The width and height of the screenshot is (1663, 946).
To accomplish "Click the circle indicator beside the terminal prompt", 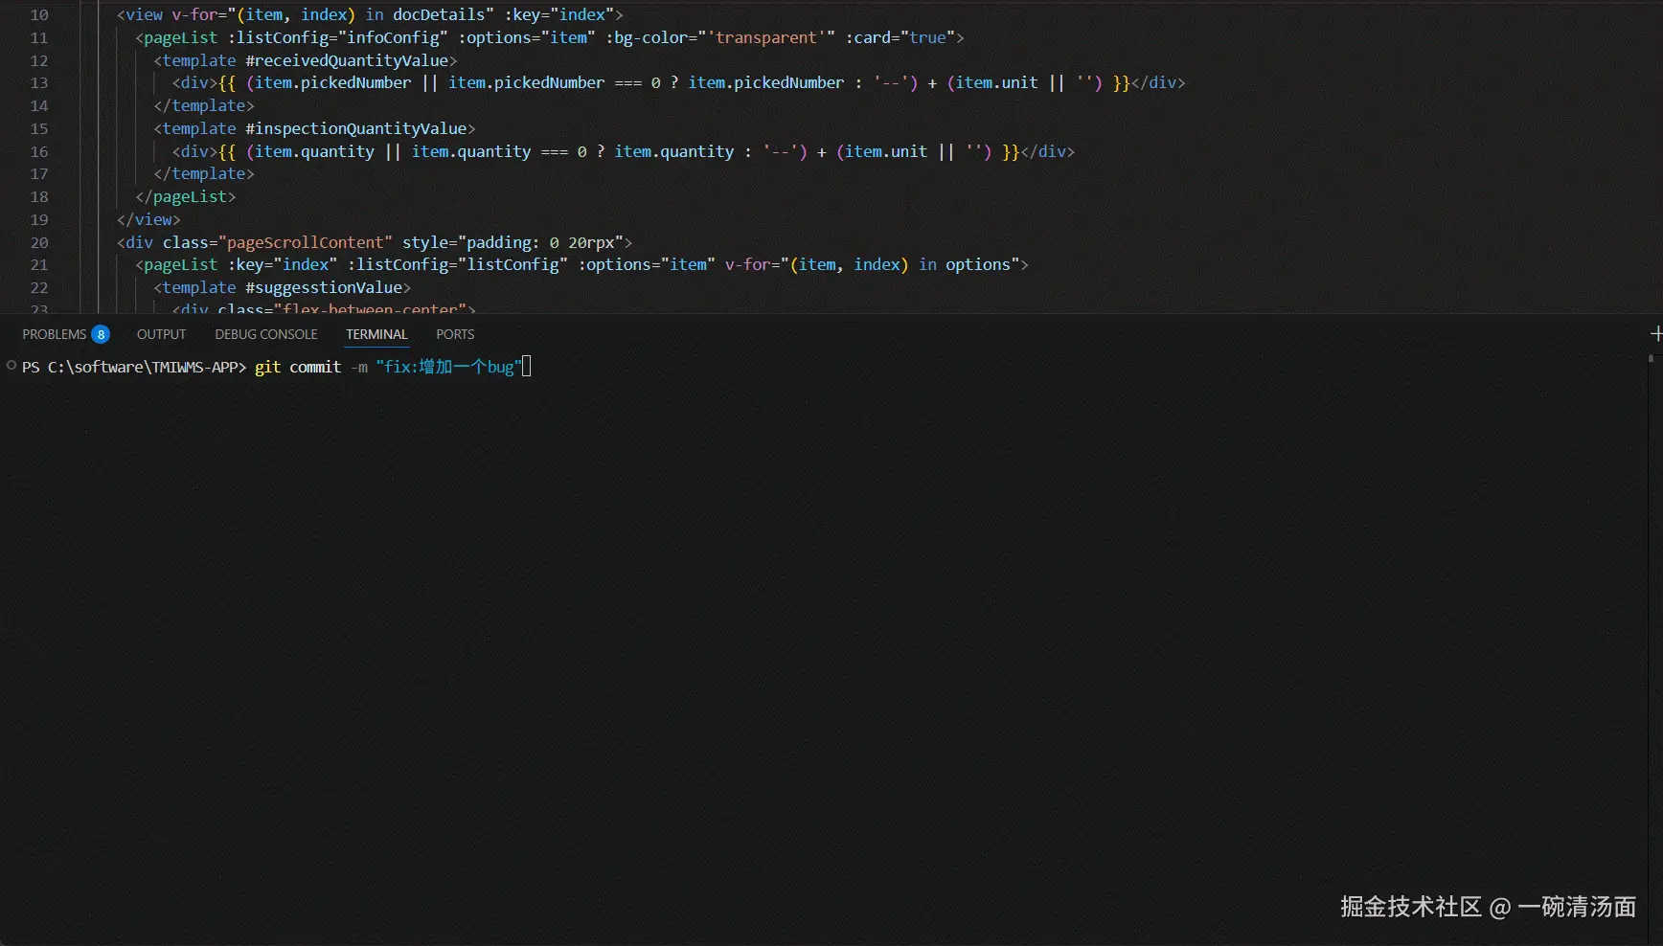I will click(10, 366).
